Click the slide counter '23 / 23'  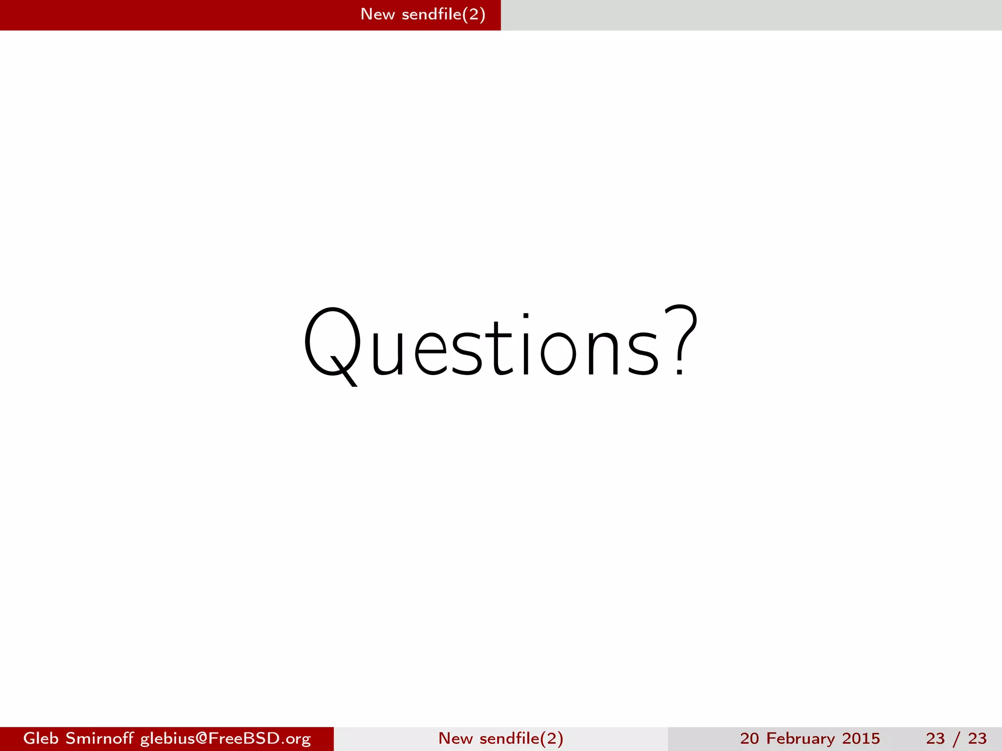click(x=956, y=738)
